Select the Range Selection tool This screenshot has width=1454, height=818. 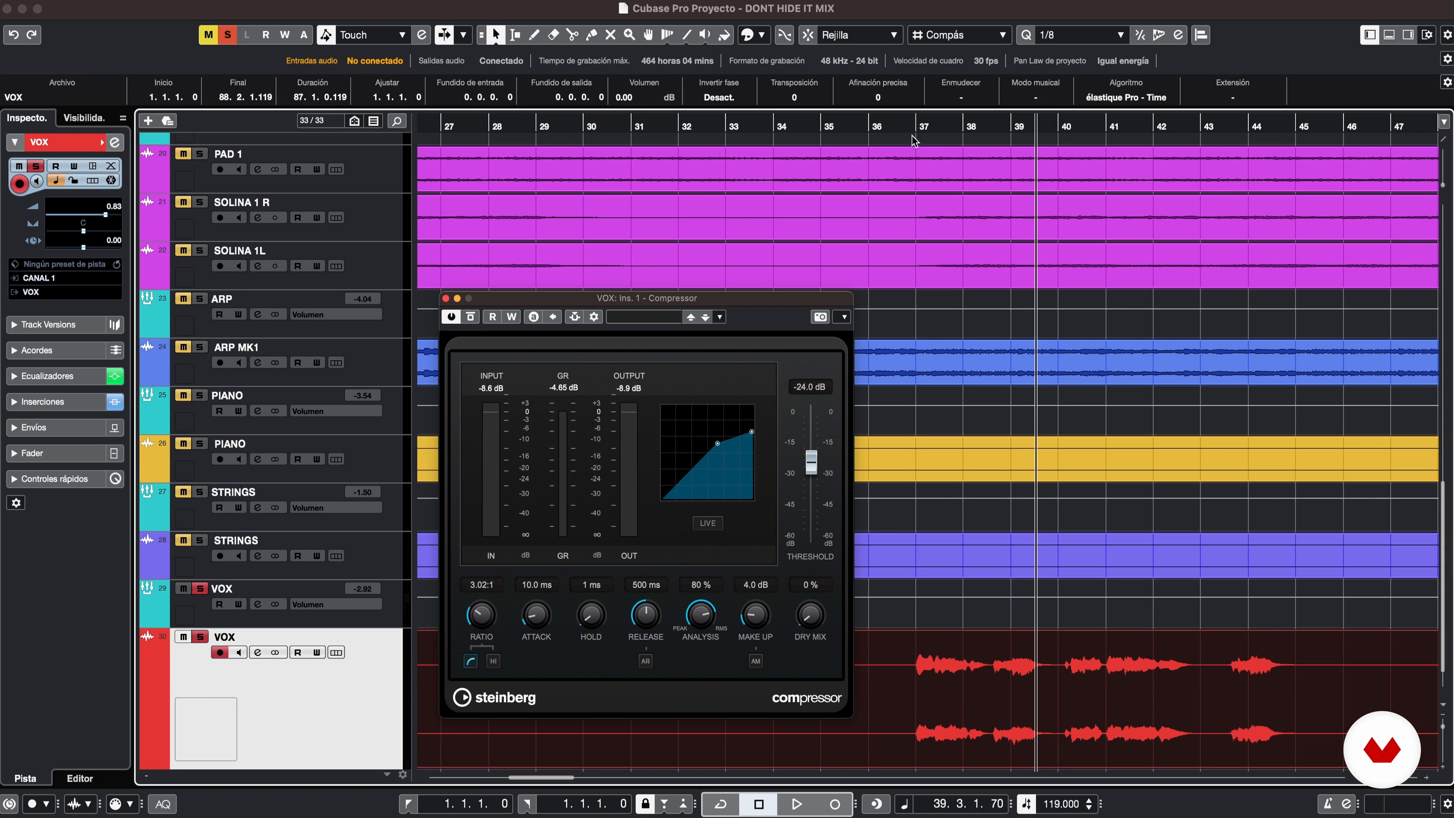[515, 35]
